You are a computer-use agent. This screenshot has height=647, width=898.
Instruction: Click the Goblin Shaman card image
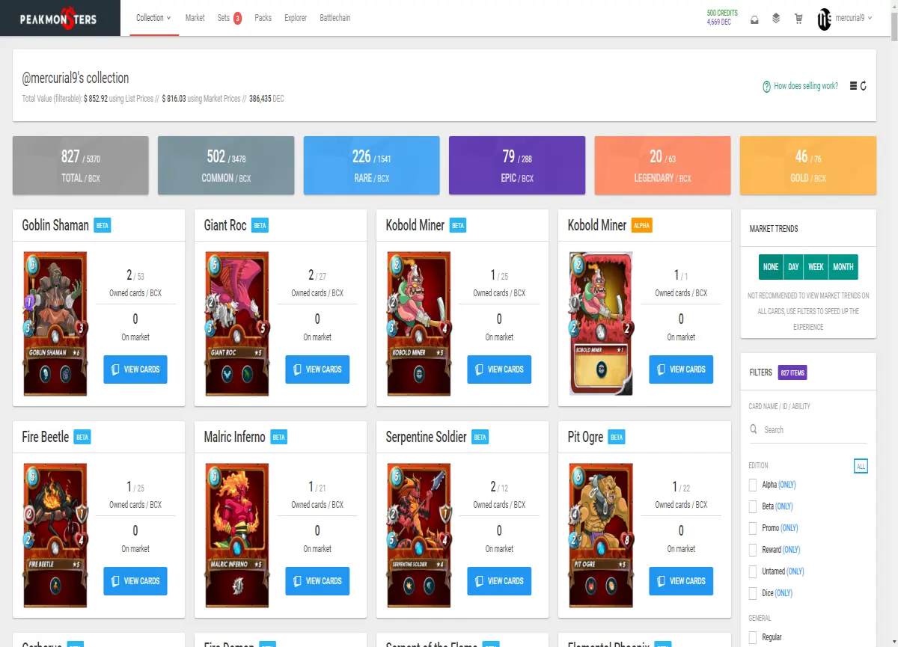coord(56,324)
